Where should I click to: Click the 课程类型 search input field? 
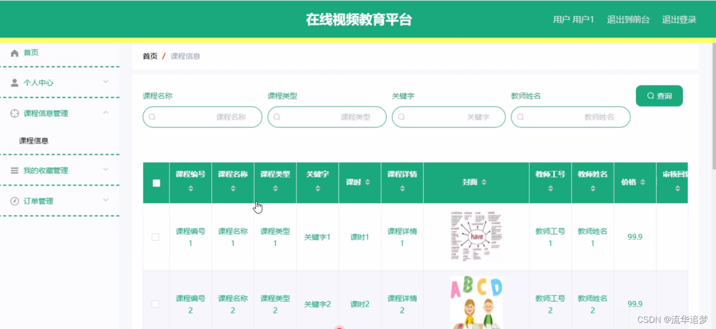[x=327, y=117]
